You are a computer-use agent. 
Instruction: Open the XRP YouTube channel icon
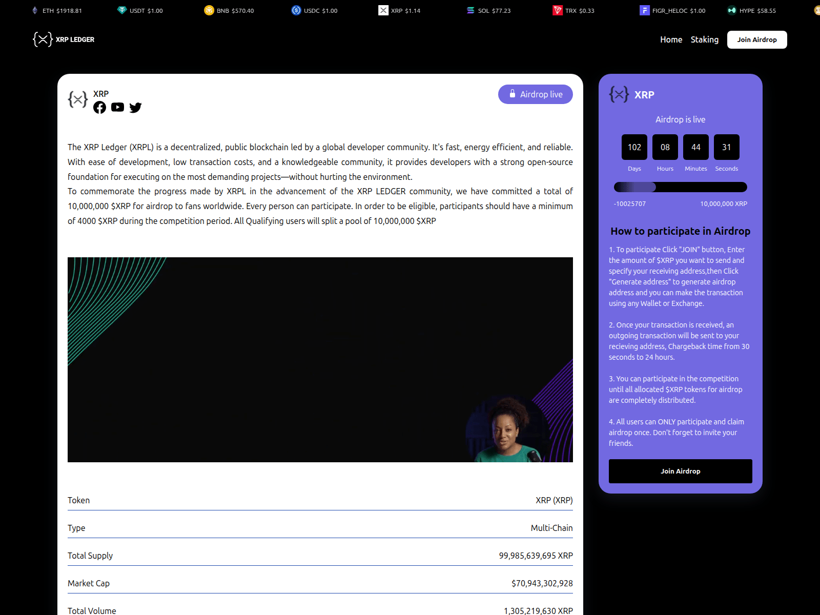117,107
